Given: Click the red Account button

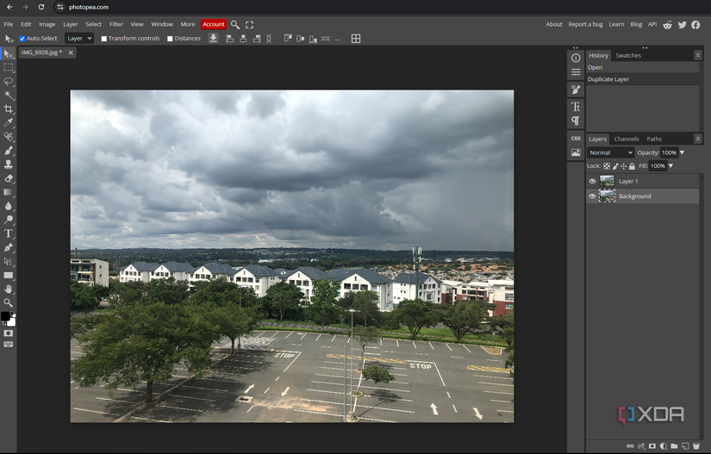Looking at the screenshot, I should (x=213, y=24).
